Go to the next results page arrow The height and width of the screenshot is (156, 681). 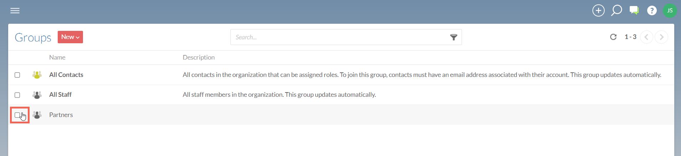661,37
